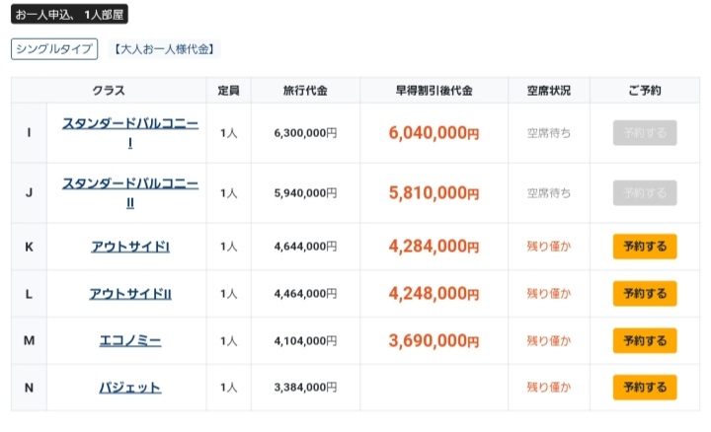Click the お一人申込、1人部屋 label
Screen dimensions: 711x432
pos(69,14)
